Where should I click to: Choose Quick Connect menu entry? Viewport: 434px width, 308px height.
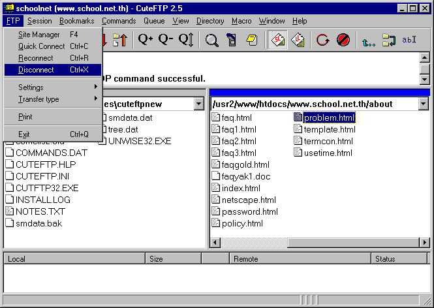click(53, 46)
